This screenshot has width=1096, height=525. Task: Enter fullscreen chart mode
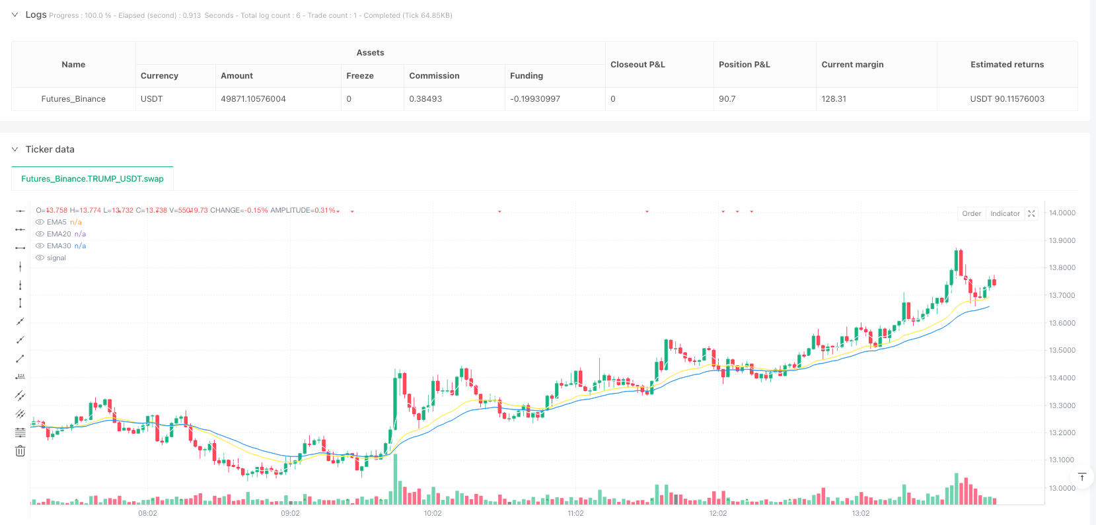[1031, 213]
